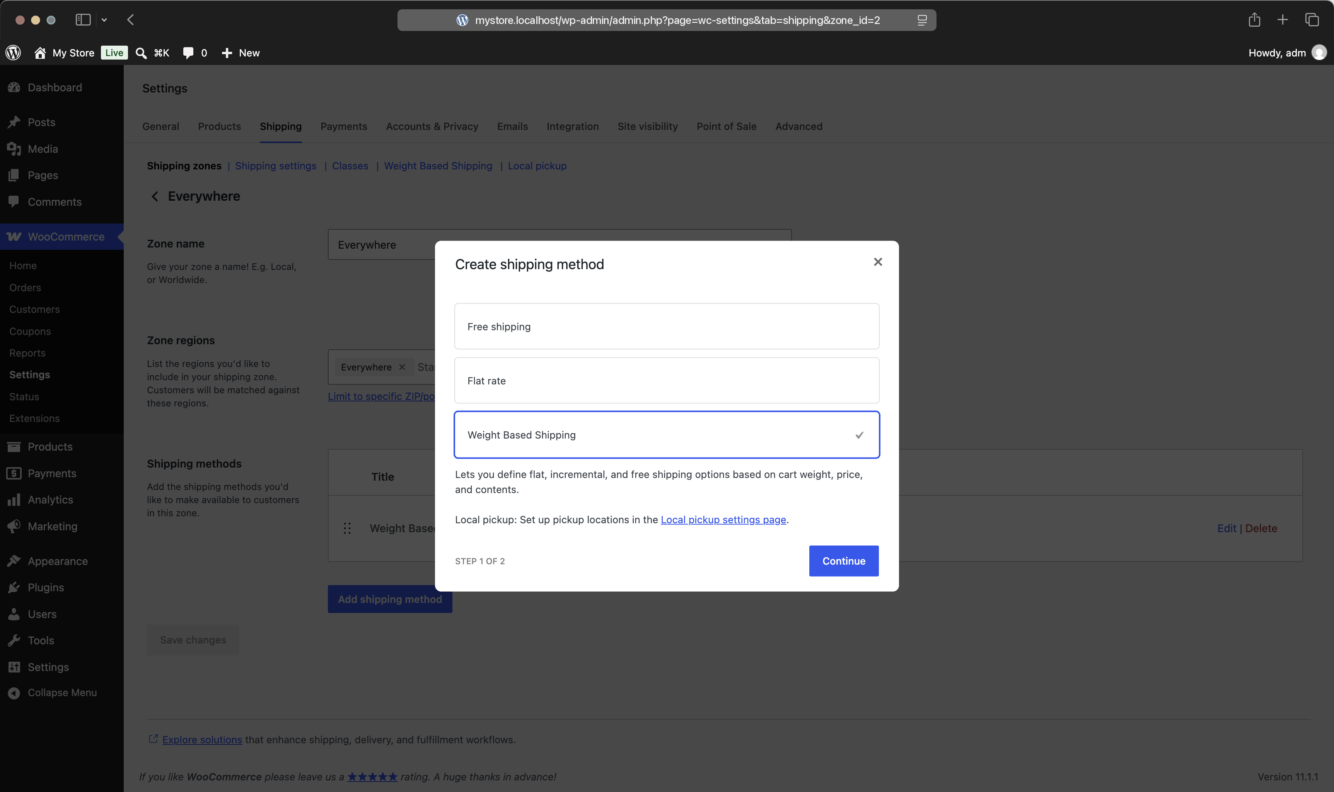Viewport: 1334px width, 792px height.
Task: Open WooCommerce Coupons submenu
Action: tap(30, 331)
